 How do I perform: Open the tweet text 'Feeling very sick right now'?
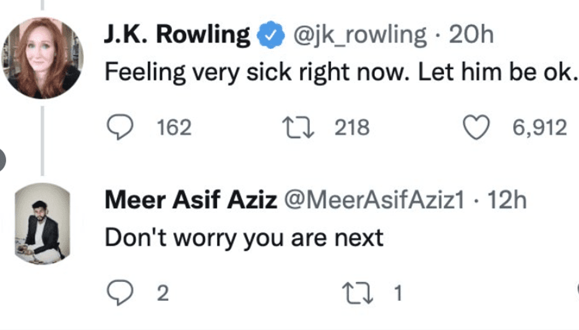coord(257,72)
